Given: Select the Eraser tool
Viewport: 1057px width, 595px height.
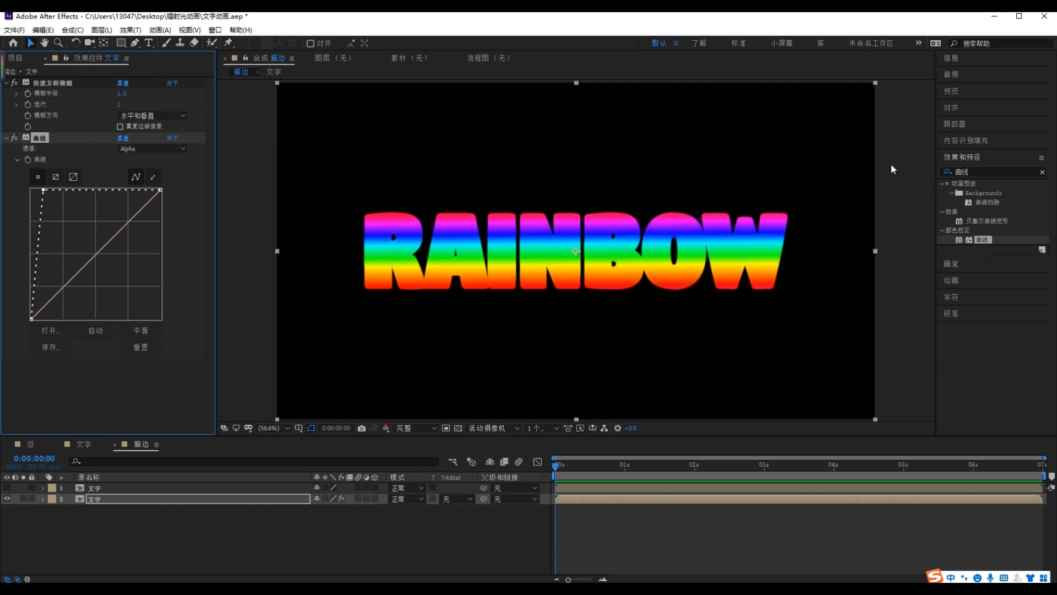Looking at the screenshot, I should point(194,43).
